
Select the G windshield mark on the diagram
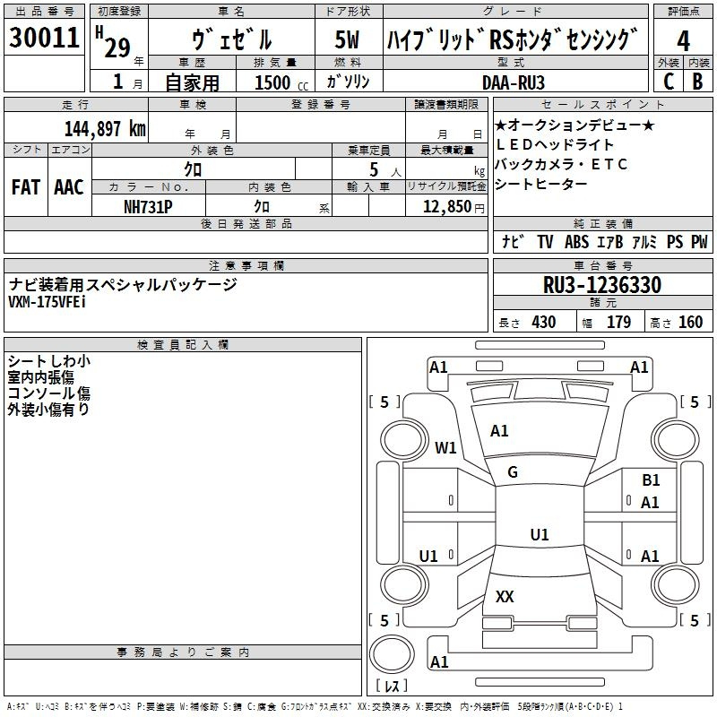513,472
